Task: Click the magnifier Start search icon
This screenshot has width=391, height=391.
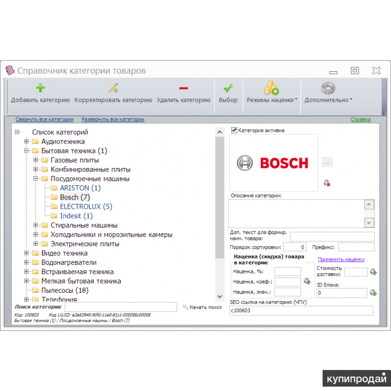Action: [x=186, y=307]
